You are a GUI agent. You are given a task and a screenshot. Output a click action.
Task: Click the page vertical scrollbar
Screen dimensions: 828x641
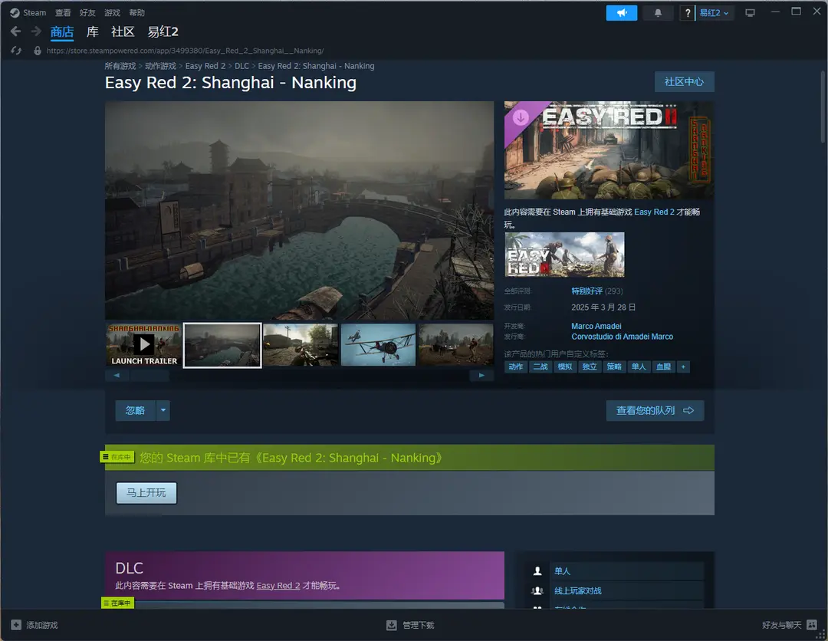pyautogui.click(x=822, y=107)
